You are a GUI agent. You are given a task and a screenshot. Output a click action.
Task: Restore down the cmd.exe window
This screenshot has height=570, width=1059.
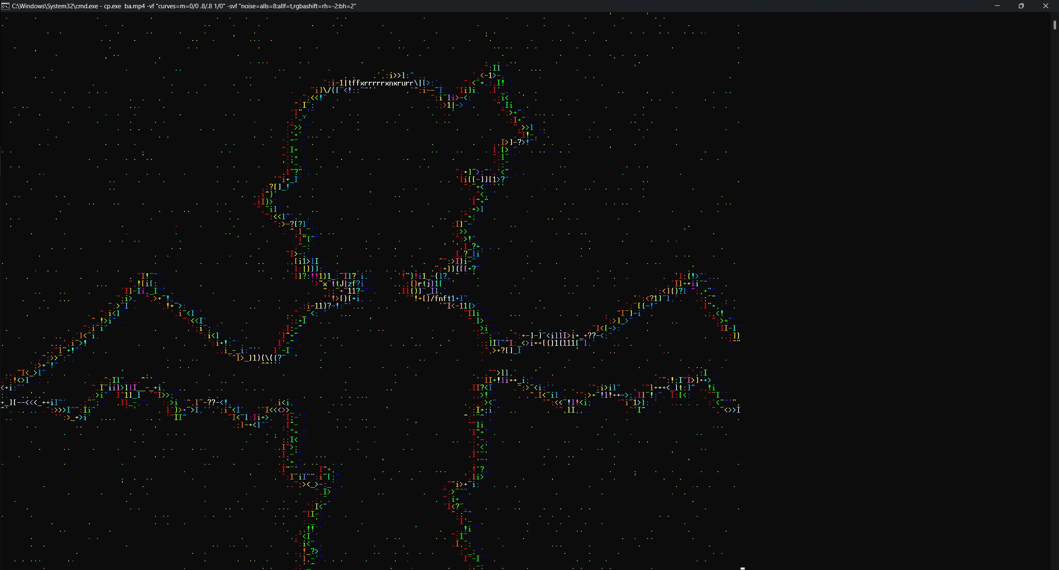click(1021, 6)
